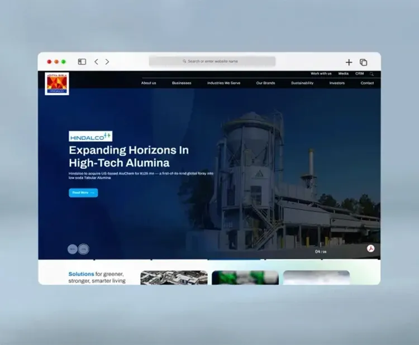Open the Investors menu
The image size is (419, 345).
click(337, 83)
